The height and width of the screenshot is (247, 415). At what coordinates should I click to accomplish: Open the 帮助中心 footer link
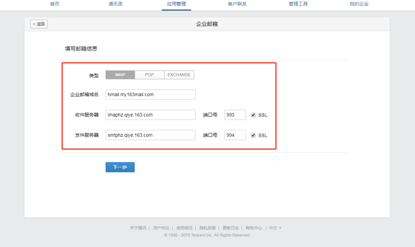[254, 228]
